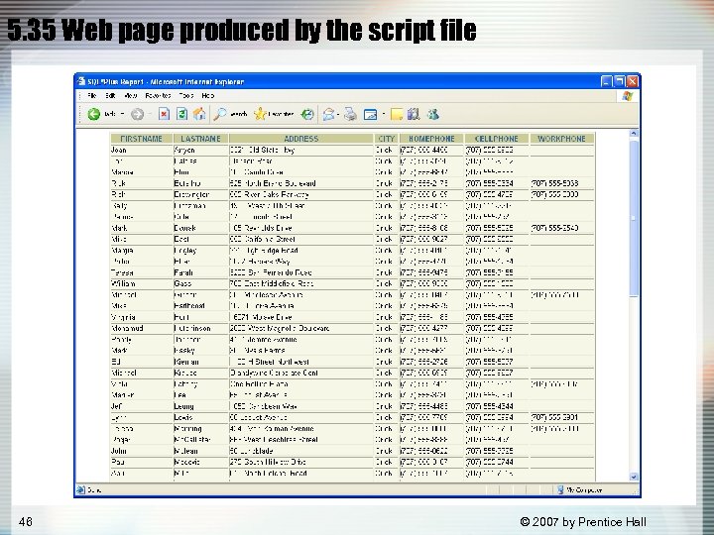
Task: Open the History clock icon
Action: [x=307, y=114]
